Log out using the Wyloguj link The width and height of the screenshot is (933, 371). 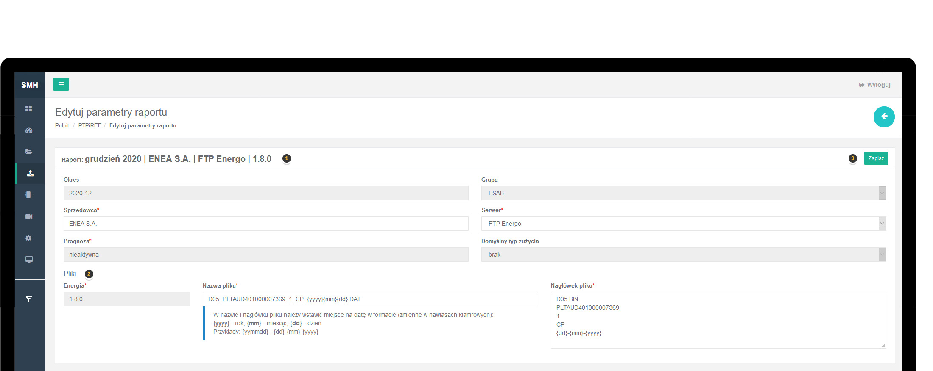[x=875, y=85]
